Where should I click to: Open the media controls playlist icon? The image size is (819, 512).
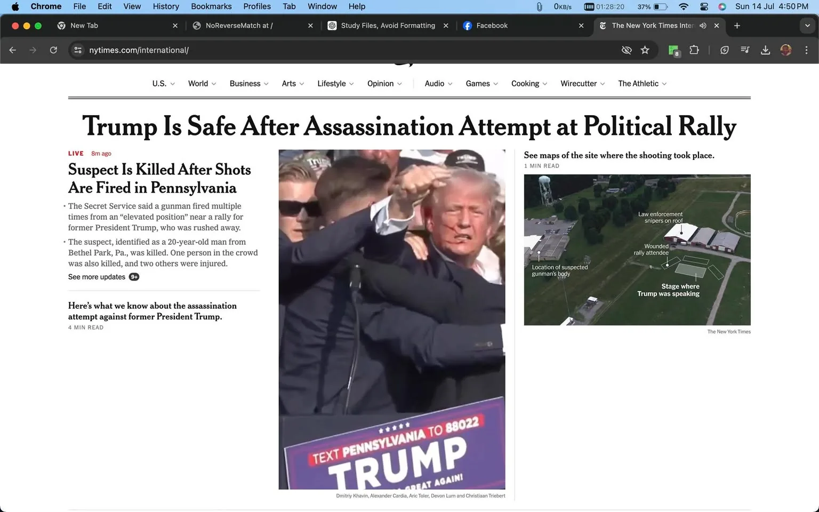click(x=744, y=50)
